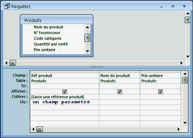Screen dimensions: 193x138
Task: Select Quantité par unité in the field list
Action: (51, 44)
